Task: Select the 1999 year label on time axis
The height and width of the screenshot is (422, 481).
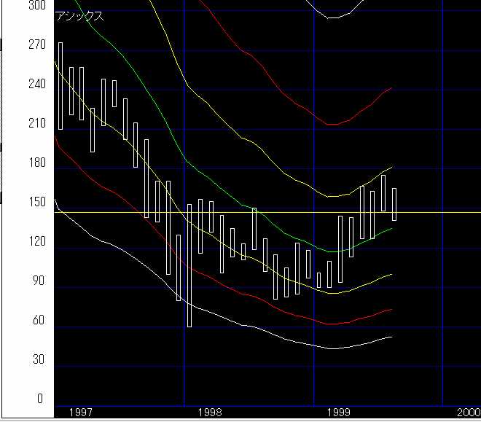Action: 340,413
